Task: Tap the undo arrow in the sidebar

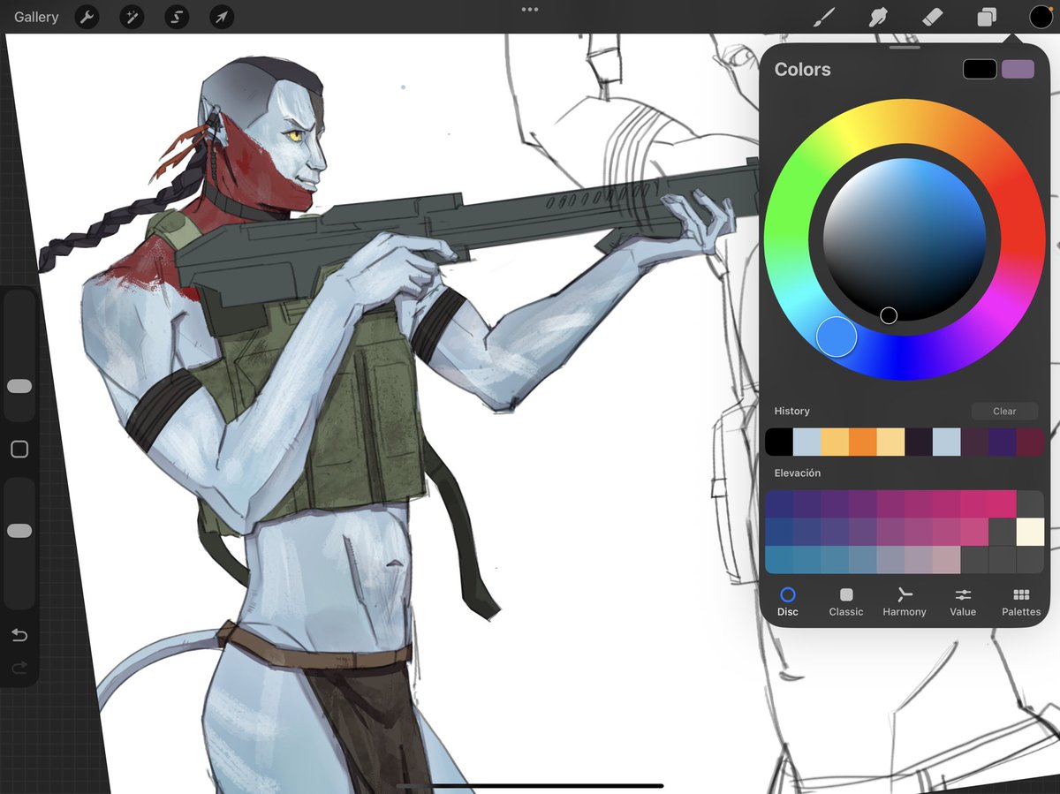Action: point(19,634)
